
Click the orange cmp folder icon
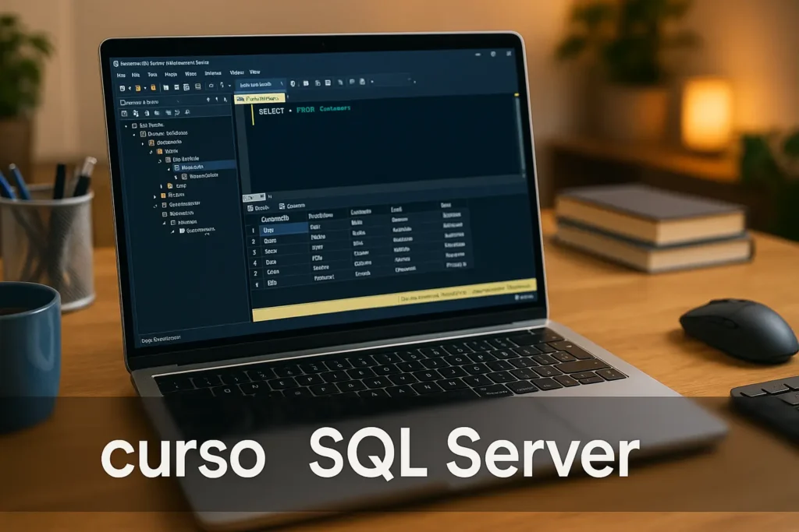[x=170, y=186]
